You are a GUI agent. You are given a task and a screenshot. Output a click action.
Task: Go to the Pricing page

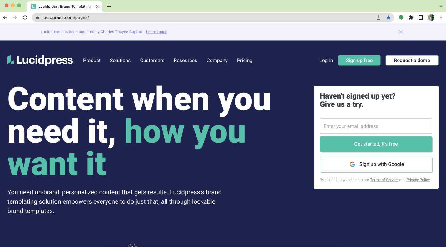click(245, 60)
